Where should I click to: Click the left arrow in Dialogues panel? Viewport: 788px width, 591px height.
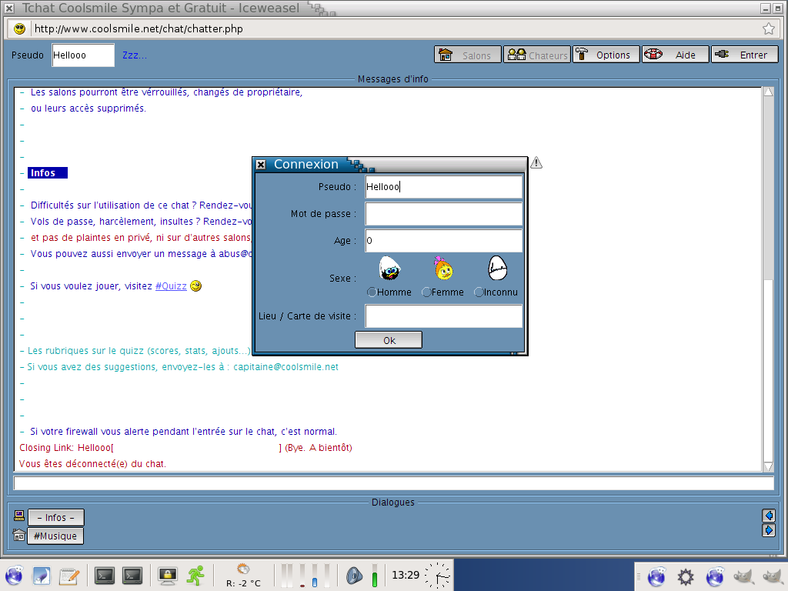(769, 516)
